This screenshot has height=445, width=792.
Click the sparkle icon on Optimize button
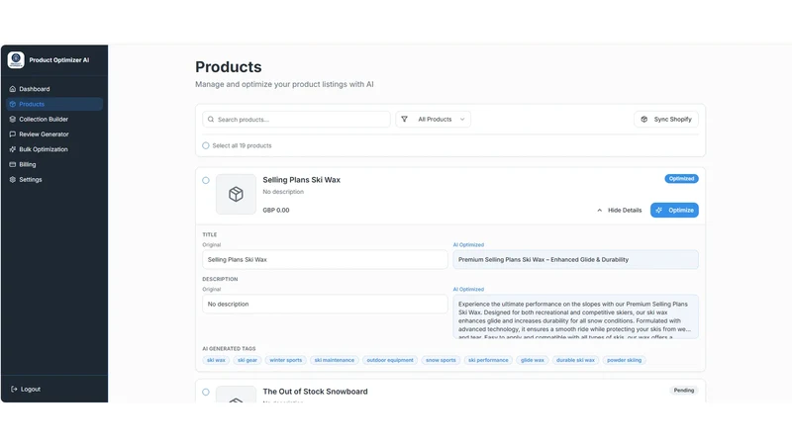(659, 210)
